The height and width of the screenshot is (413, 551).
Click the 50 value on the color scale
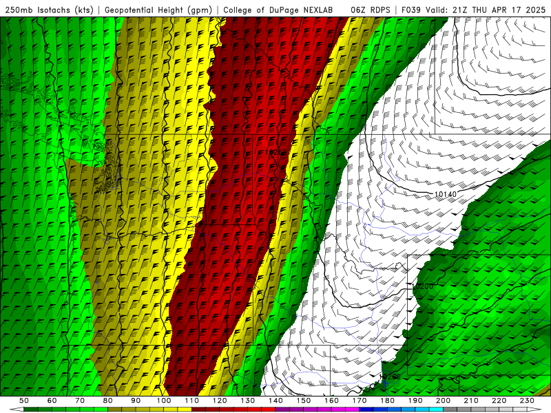(x=24, y=401)
